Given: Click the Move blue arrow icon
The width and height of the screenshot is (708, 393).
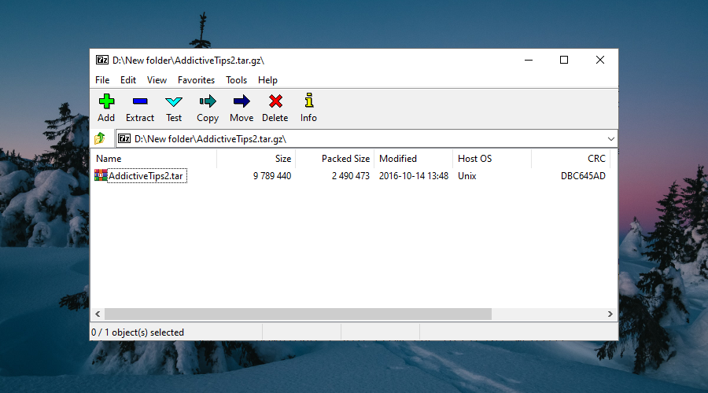Looking at the screenshot, I should (242, 101).
